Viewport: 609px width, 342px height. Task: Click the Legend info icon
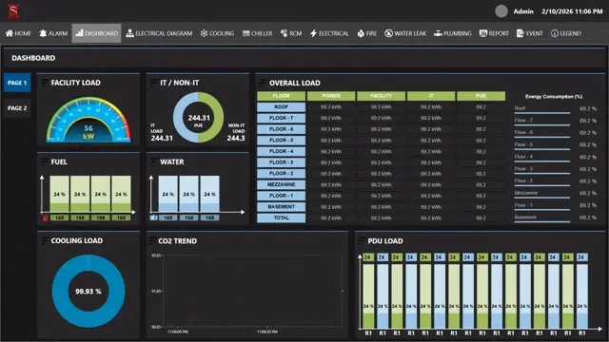point(555,33)
